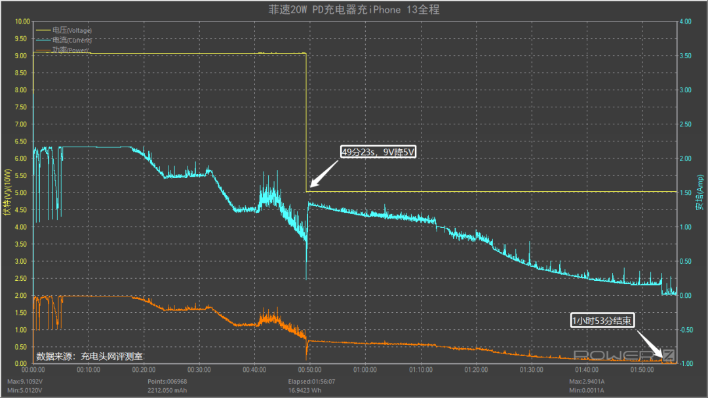Click the 1.50 label on right Amp axis
This screenshot has height=398, width=708.
coord(686,193)
